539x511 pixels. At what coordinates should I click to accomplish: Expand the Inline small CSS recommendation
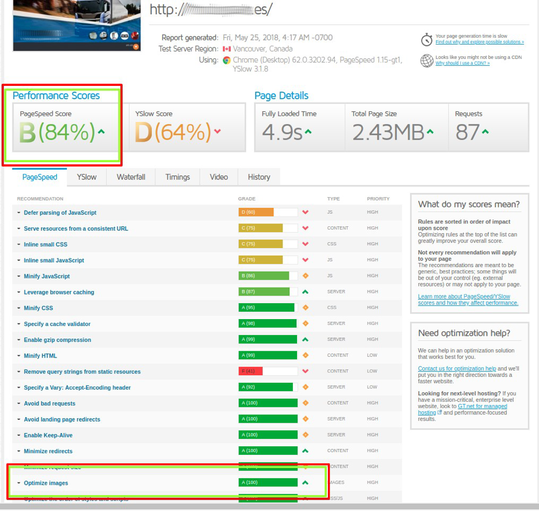tap(45, 245)
